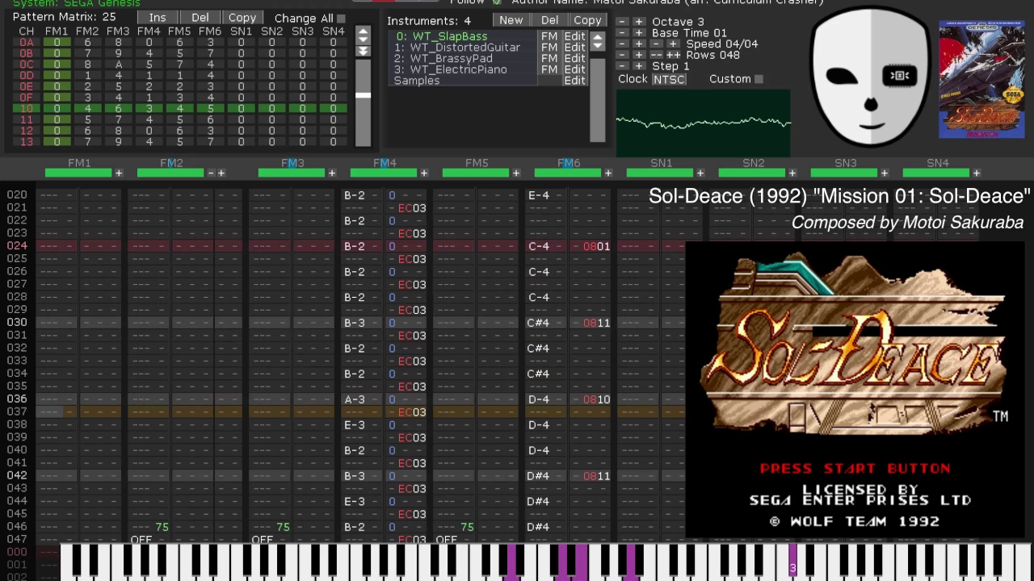Decrease the Step value

click(x=622, y=66)
